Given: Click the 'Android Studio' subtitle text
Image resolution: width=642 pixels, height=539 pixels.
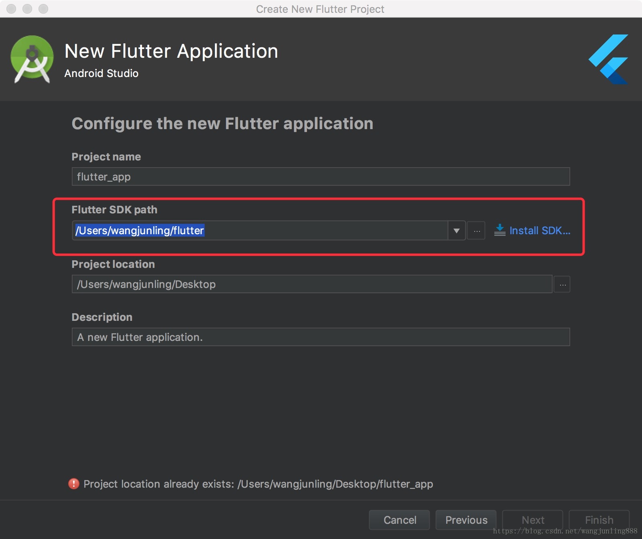Looking at the screenshot, I should tap(102, 73).
